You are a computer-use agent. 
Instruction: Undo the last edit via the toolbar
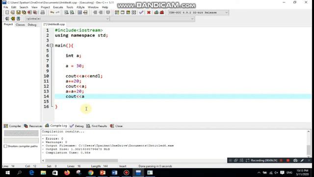(52, 12)
